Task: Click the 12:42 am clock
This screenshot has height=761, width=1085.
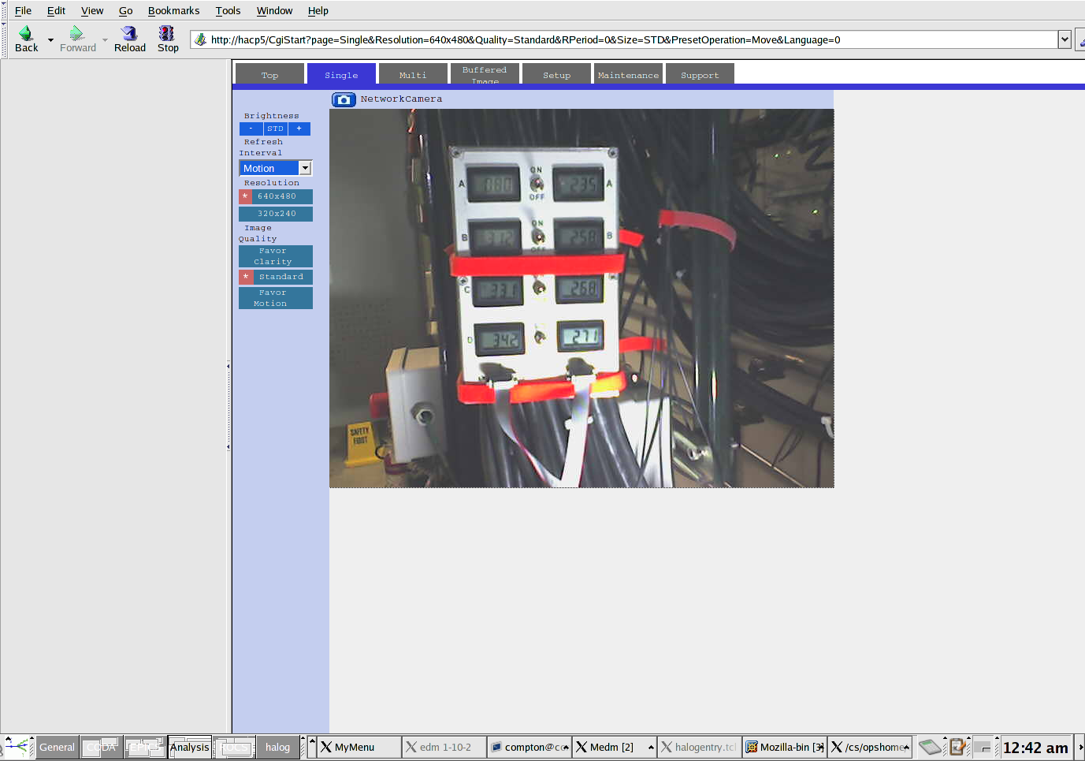Action: tap(1035, 748)
